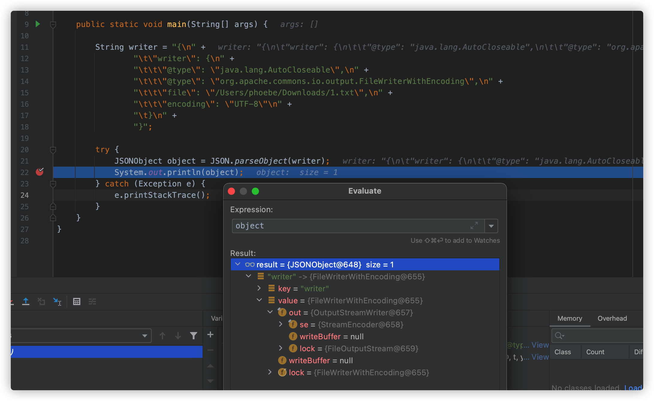
Task: Collapse the value = FileWriterWithEncoding@655 node
Action: pyautogui.click(x=259, y=300)
